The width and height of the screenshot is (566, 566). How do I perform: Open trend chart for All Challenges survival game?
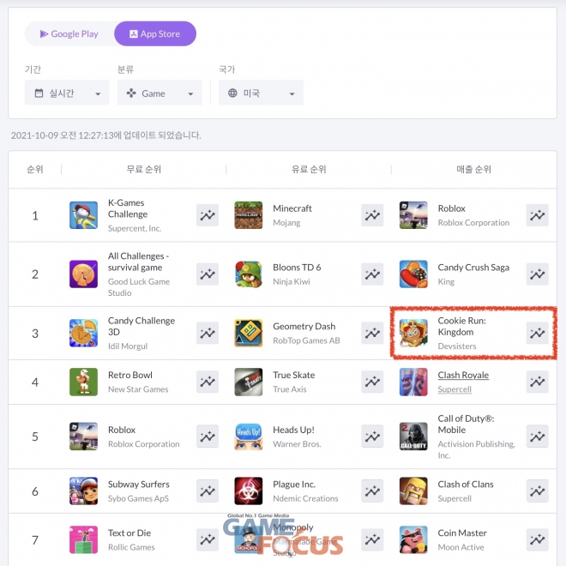click(208, 274)
